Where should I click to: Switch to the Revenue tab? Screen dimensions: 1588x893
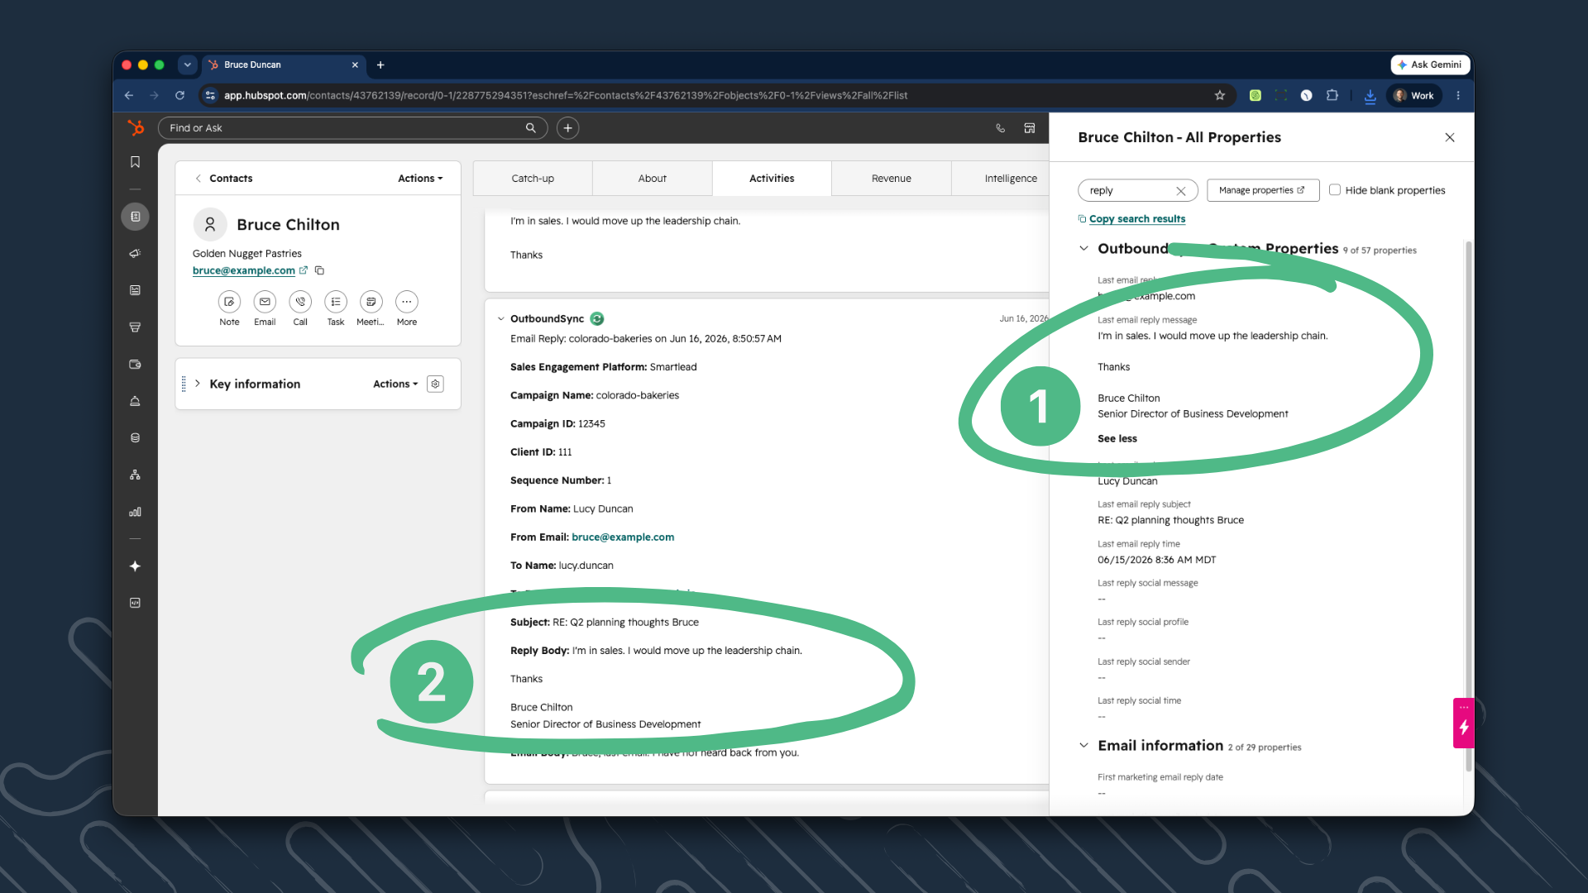coord(892,179)
